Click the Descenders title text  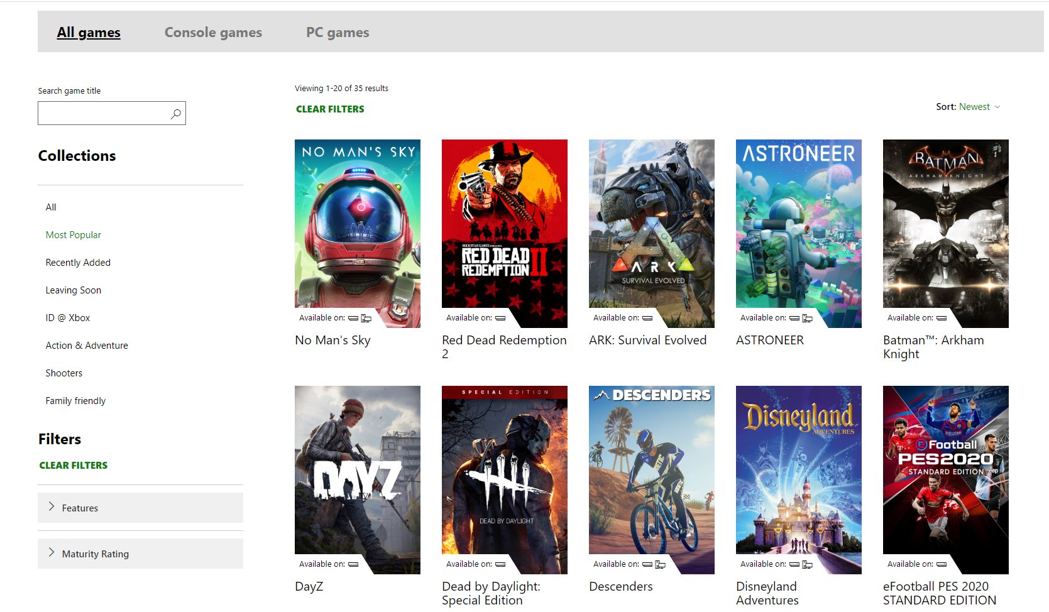(620, 587)
